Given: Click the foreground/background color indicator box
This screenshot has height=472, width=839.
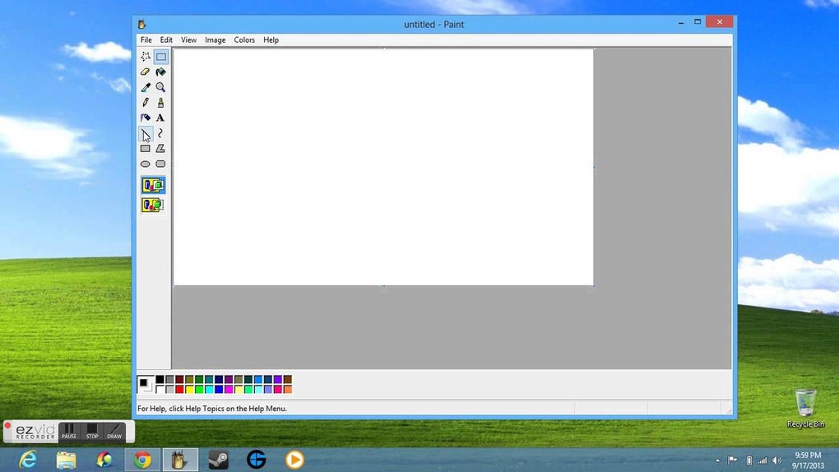Looking at the screenshot, I should (x=145, y=384).
